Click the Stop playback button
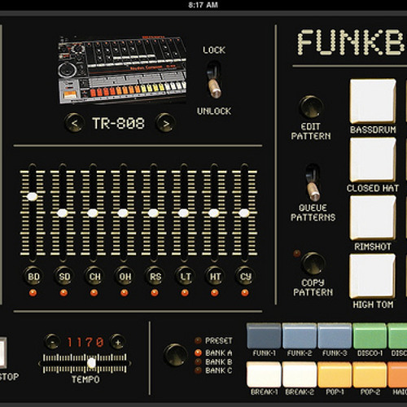407x407 pixels. 2,352
